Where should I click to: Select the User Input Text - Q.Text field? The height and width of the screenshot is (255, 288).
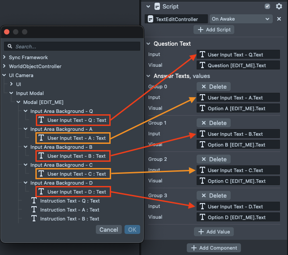point(238,55)
